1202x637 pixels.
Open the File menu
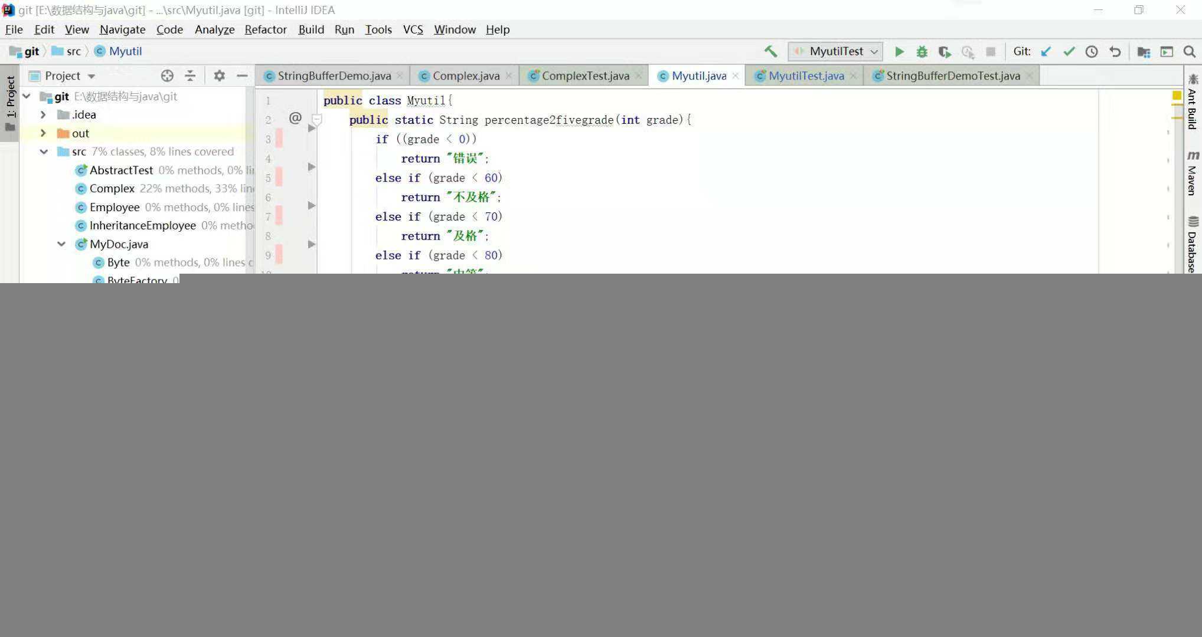(x=14, y=29)
